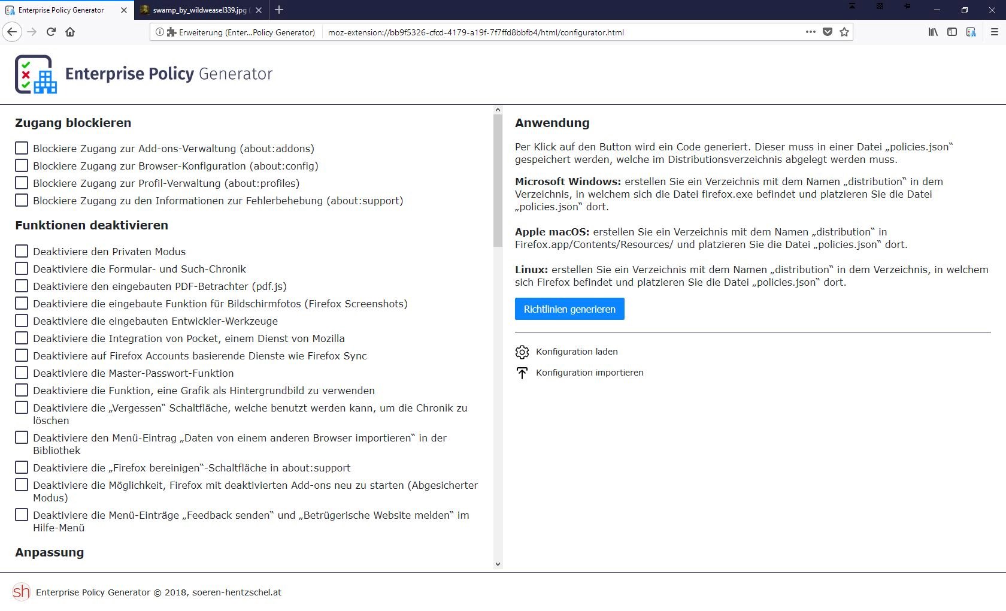Tick the browser import menu entry checkbox
Viewport: 1006px width, 611px height.
pyautogui.click(x=22, y=437)
